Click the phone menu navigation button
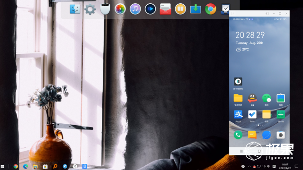Screen dimensions: 303x170 241,151
